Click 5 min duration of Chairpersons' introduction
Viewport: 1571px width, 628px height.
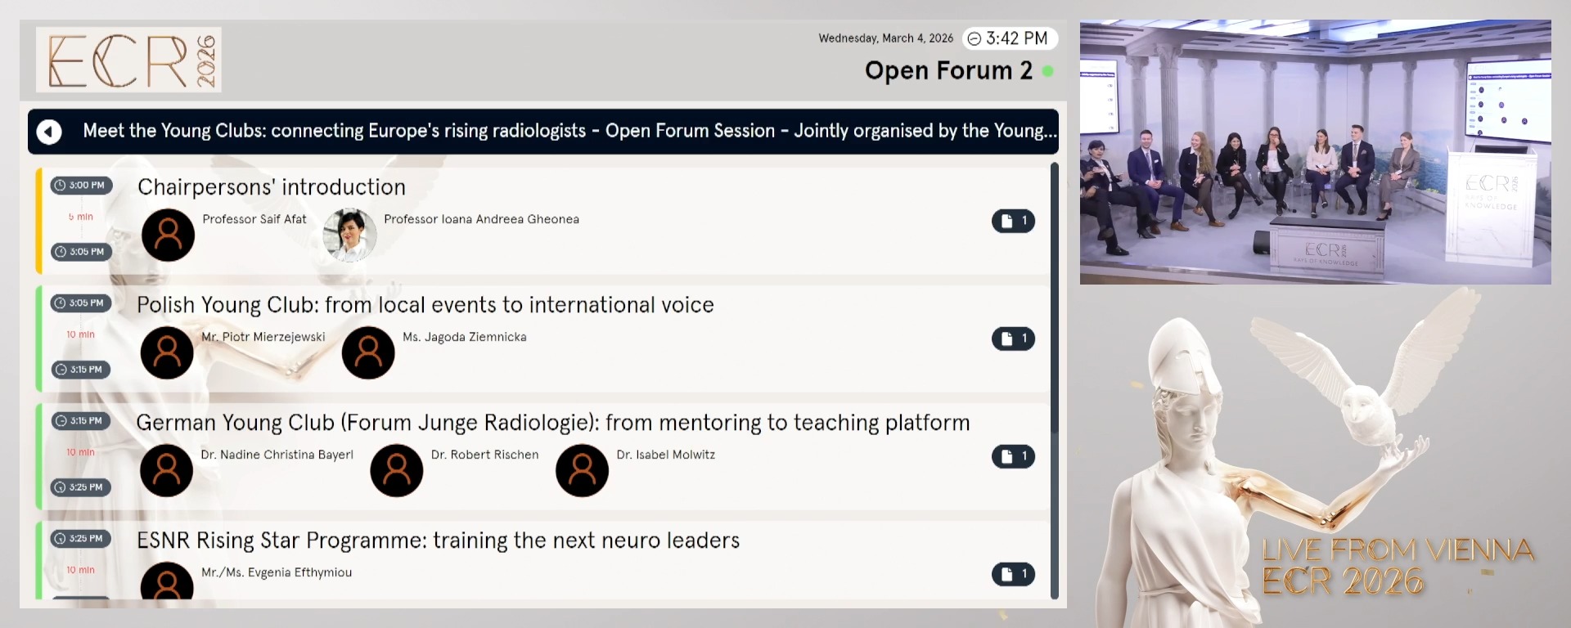pos(81,217)
